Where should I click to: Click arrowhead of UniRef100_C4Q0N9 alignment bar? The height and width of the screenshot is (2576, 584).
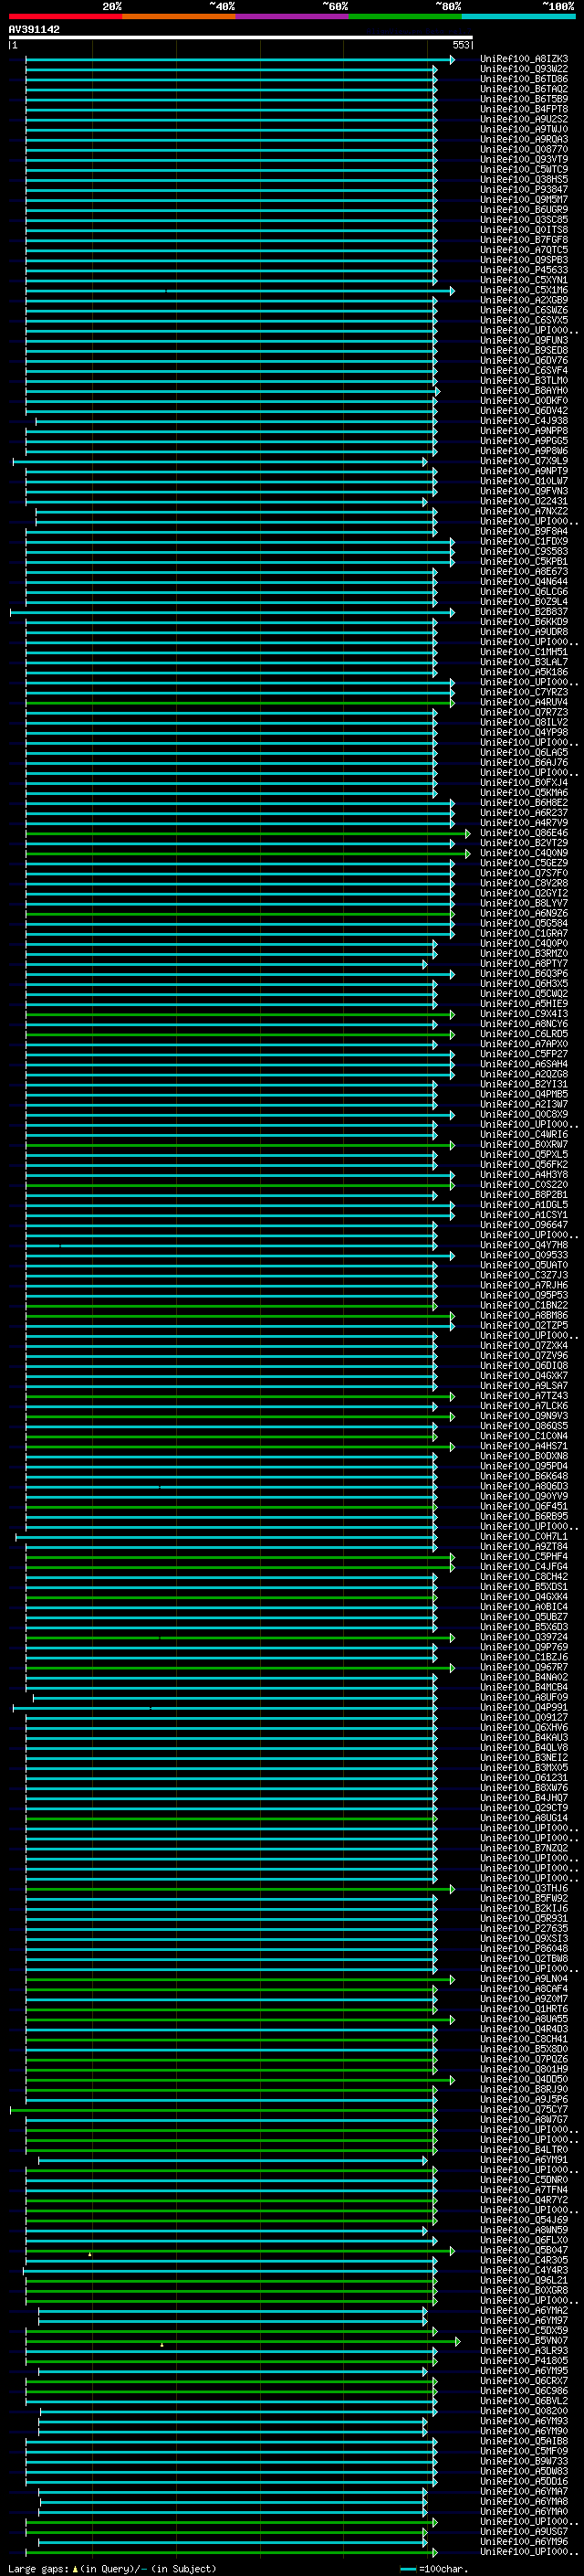tap(467, 853)
